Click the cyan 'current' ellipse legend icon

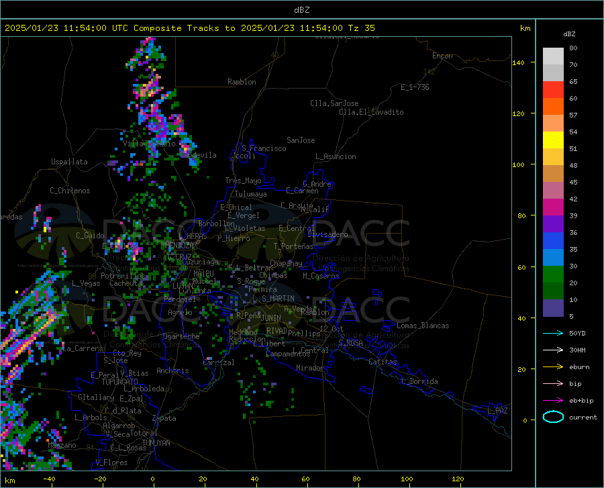553,417
